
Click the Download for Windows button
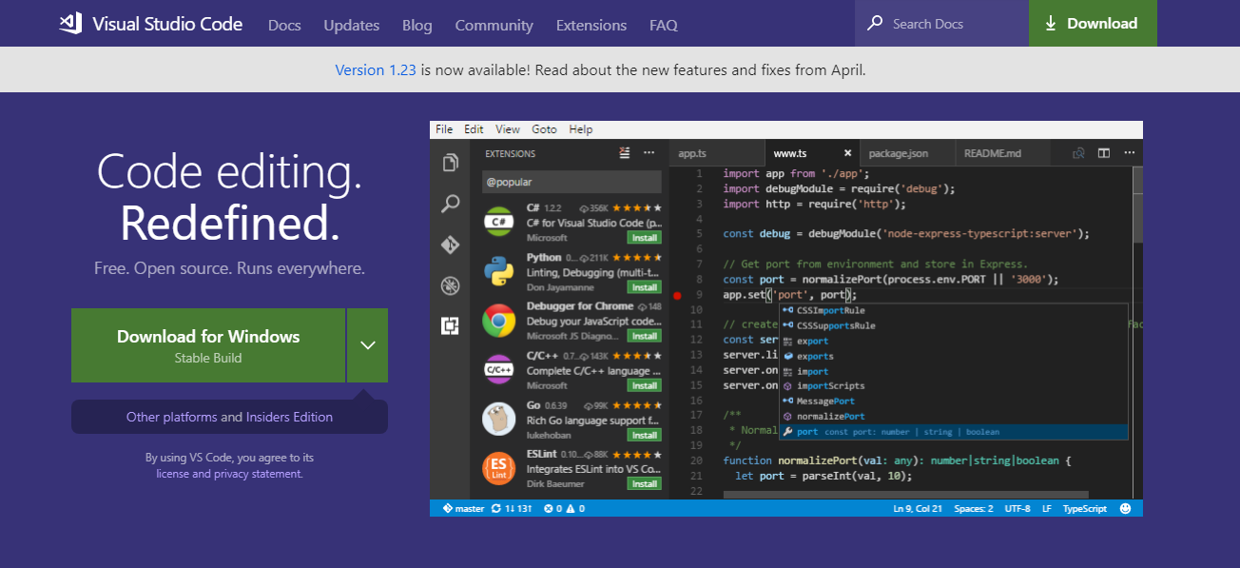[208, 345]
